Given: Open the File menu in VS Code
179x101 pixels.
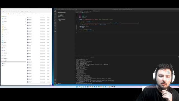Looking at the screenshot, I should click(57, 9).
